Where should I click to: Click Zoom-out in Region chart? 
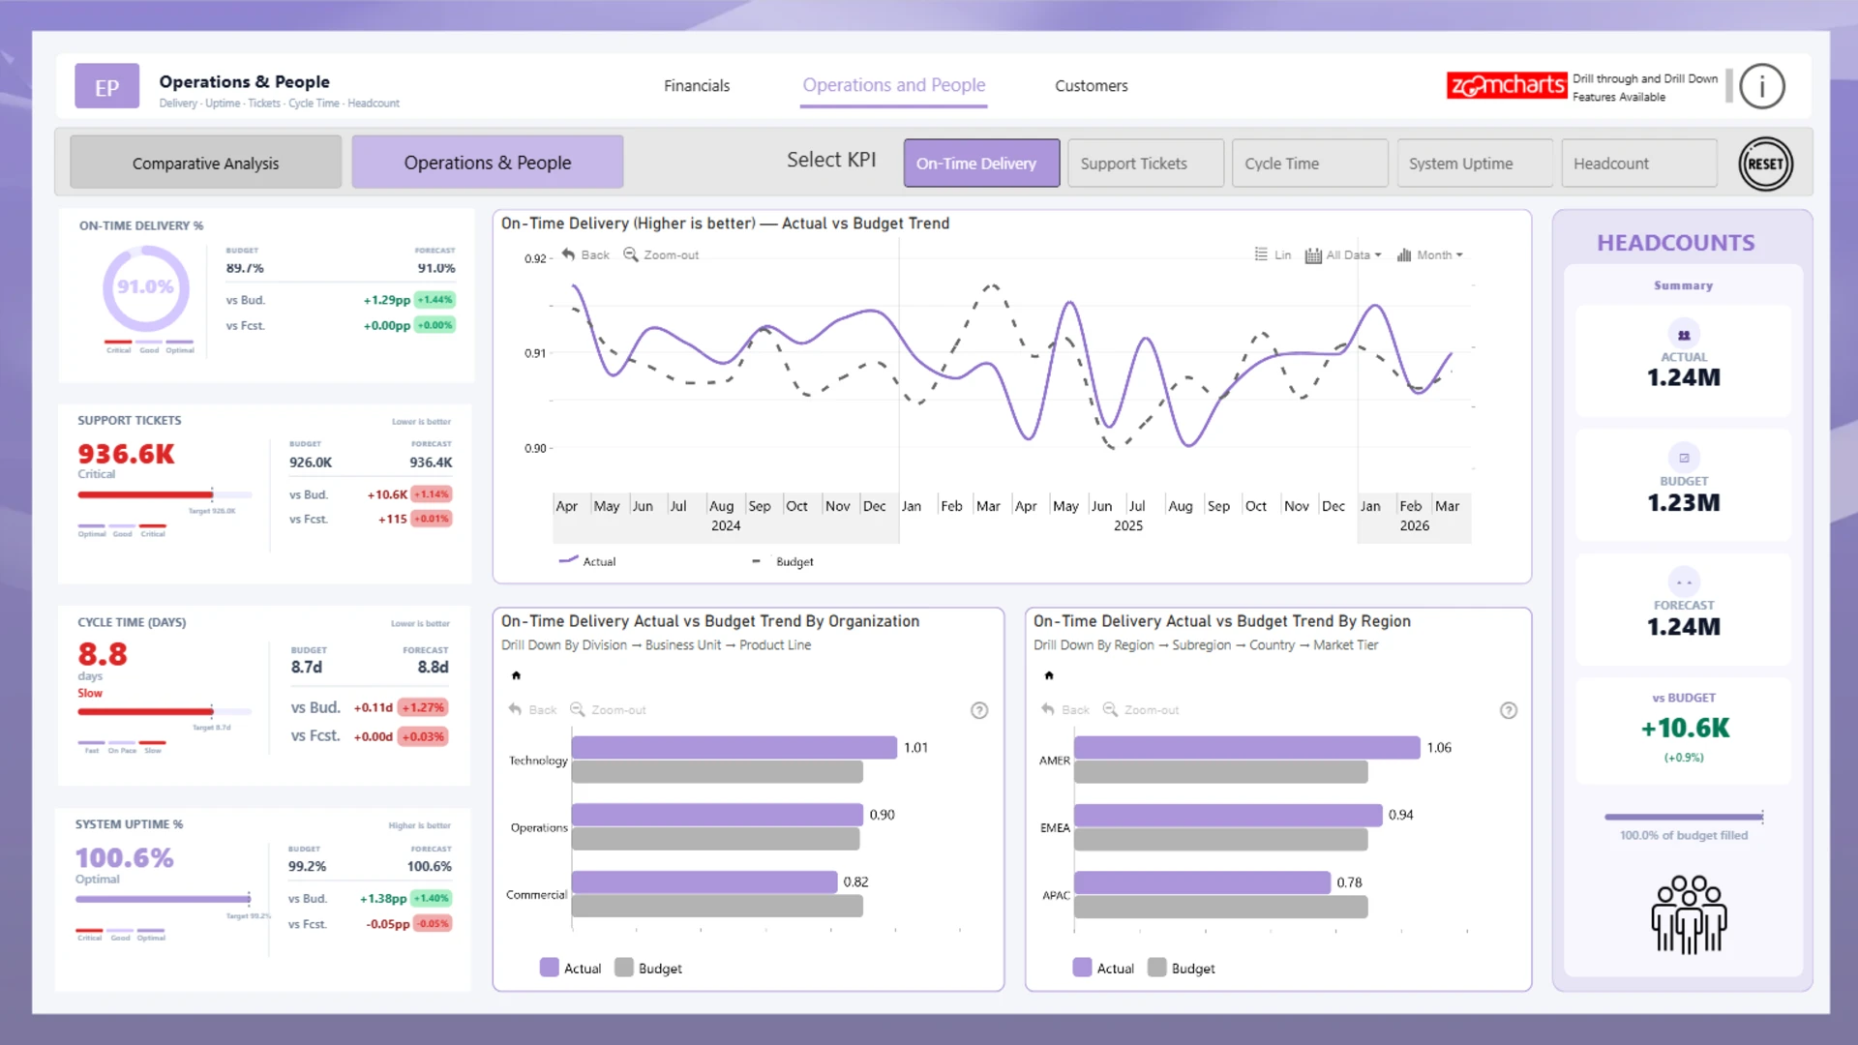1142,709
